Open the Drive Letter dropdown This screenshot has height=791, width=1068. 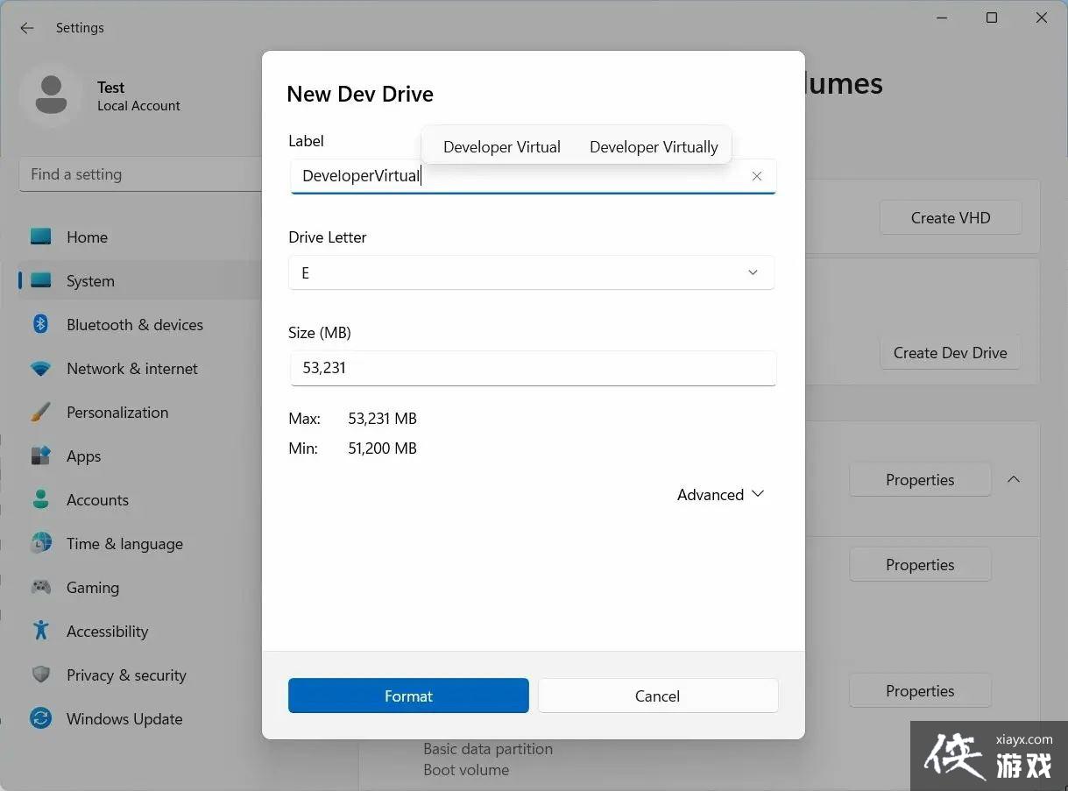coord(531,273)
